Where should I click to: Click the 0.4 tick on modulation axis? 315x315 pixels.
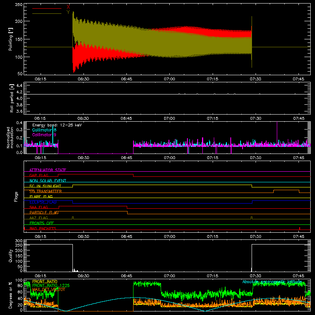click(x=19, y=123)
